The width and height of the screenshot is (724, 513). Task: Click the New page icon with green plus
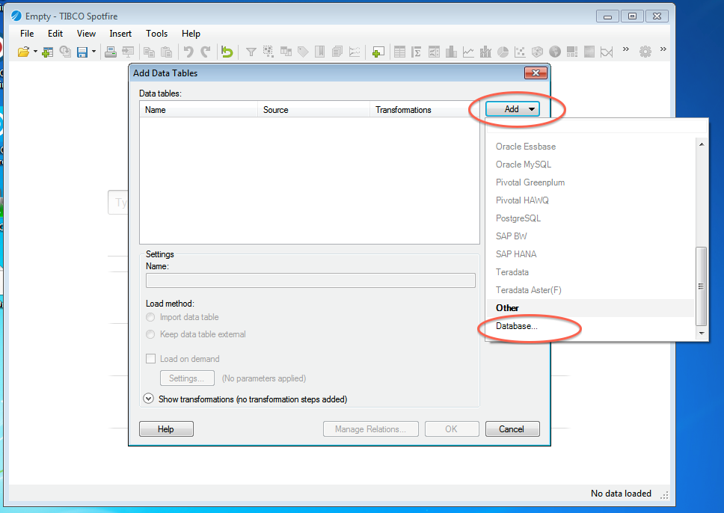pos(378,52)
